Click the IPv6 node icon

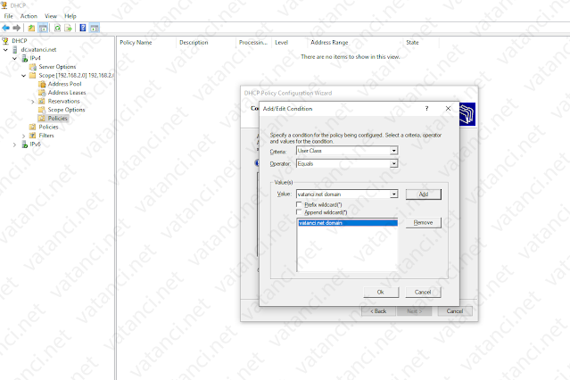25,145
